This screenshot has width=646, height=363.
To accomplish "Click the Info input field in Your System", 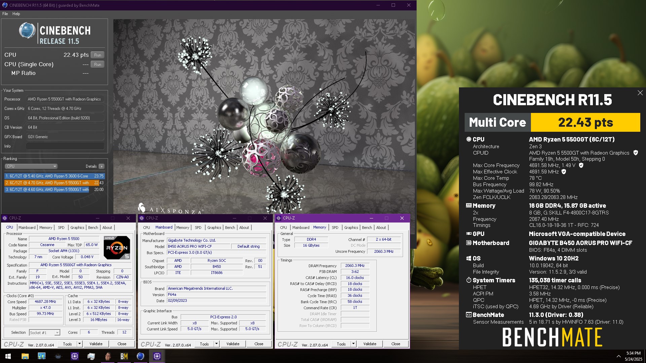I will (x=65, y=146).
